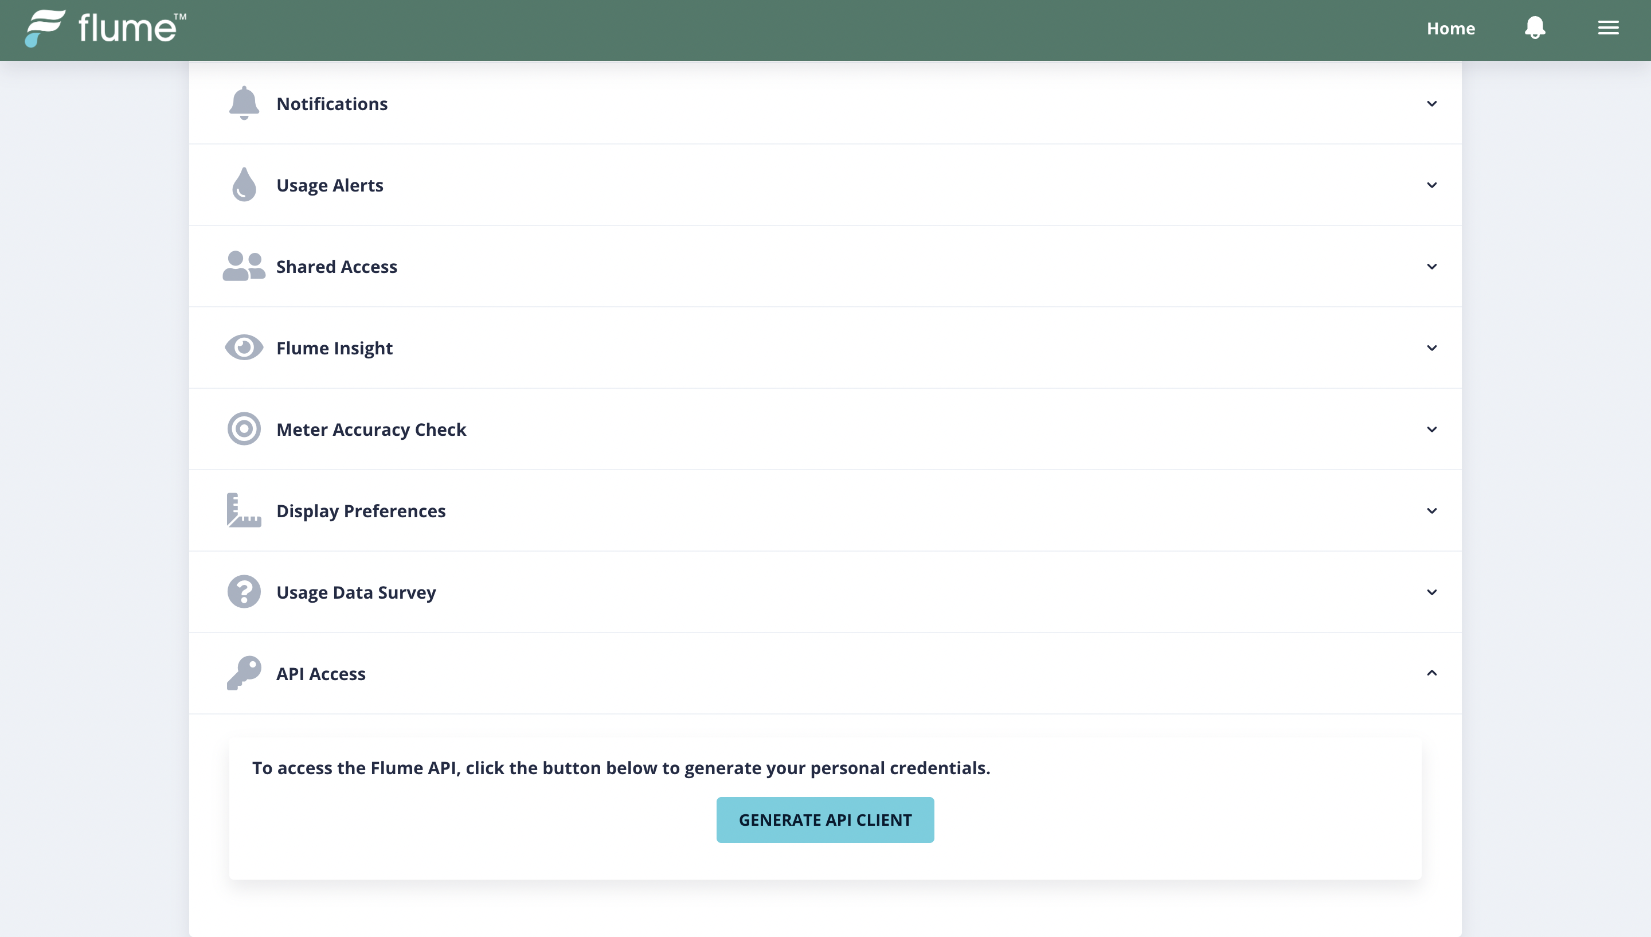This screenshot has height=937, width=1651.
Task: Expand the Notifications section chevron
Action: (x=1431, y=104)
